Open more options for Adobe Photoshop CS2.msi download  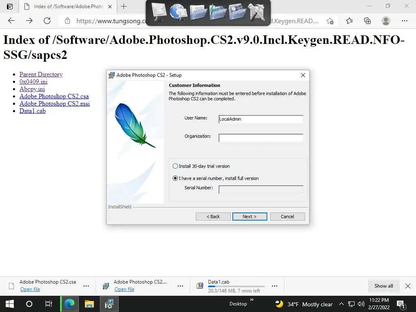click(180, 286)
